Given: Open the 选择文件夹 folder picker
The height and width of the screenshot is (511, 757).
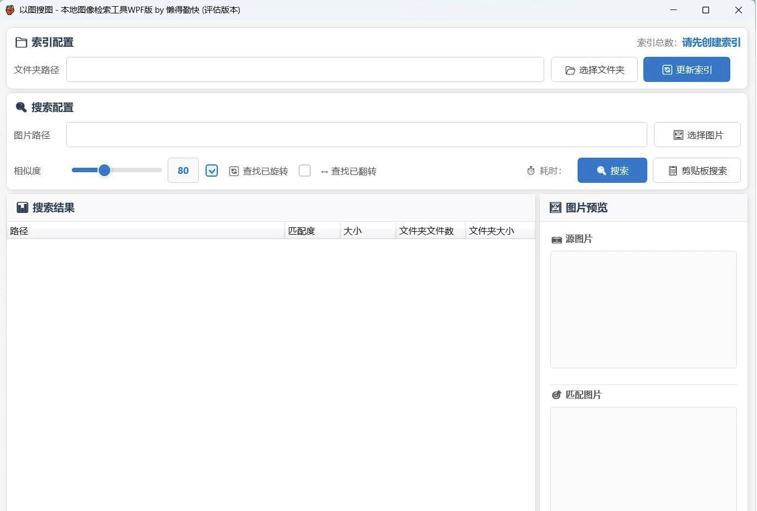Looking at the screenshot, I should 594,70.
